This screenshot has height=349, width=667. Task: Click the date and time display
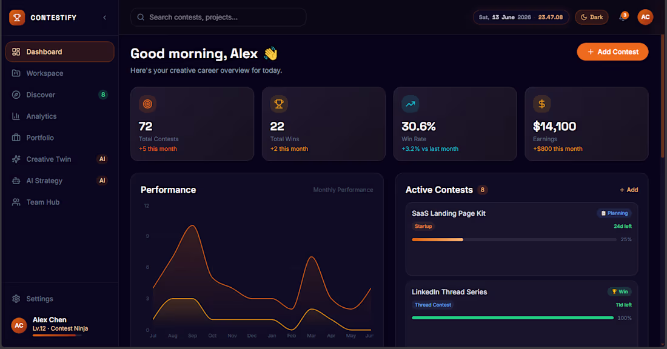521,18
